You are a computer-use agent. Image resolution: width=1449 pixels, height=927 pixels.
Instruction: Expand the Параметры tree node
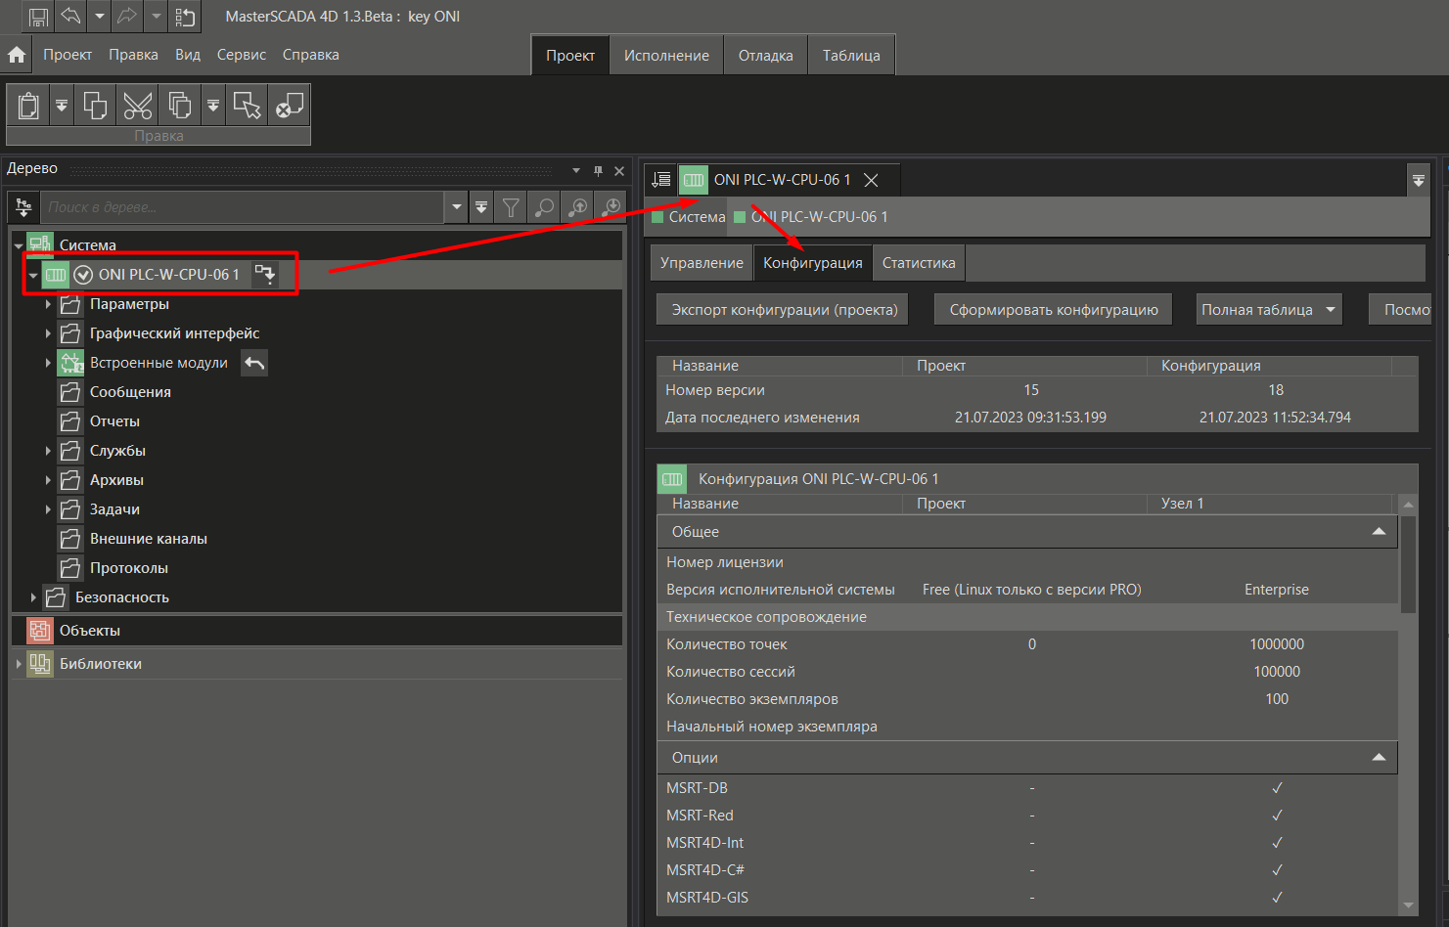48,304
